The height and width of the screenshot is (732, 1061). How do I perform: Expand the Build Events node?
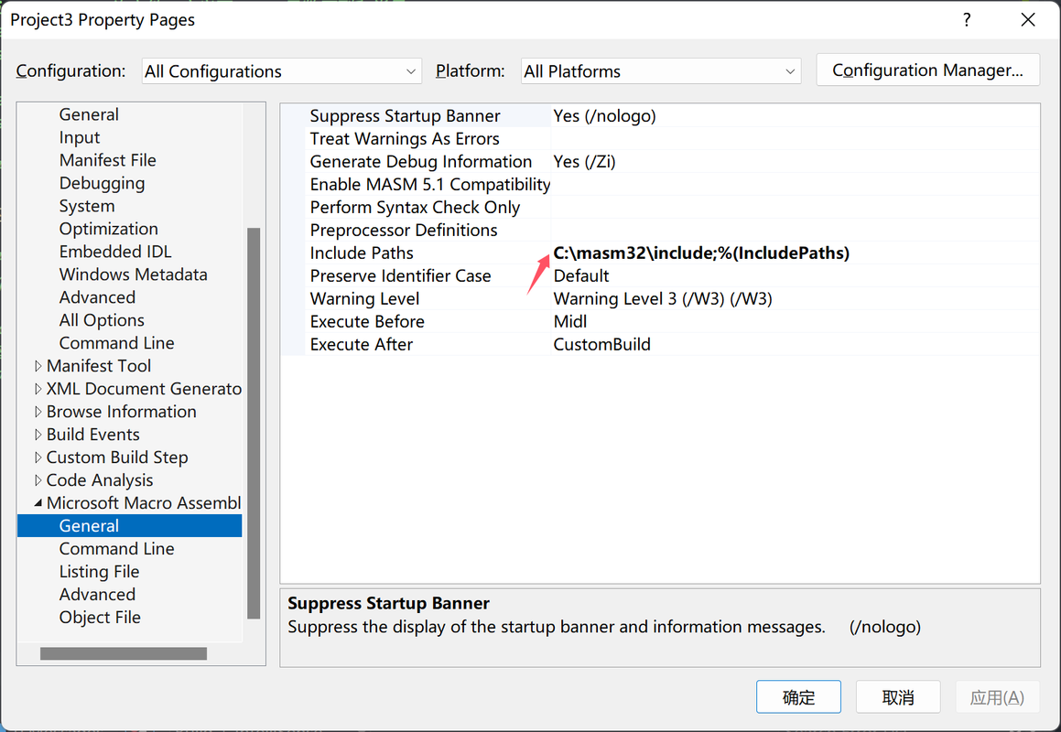pyautogui.click(x=38, y=435)
